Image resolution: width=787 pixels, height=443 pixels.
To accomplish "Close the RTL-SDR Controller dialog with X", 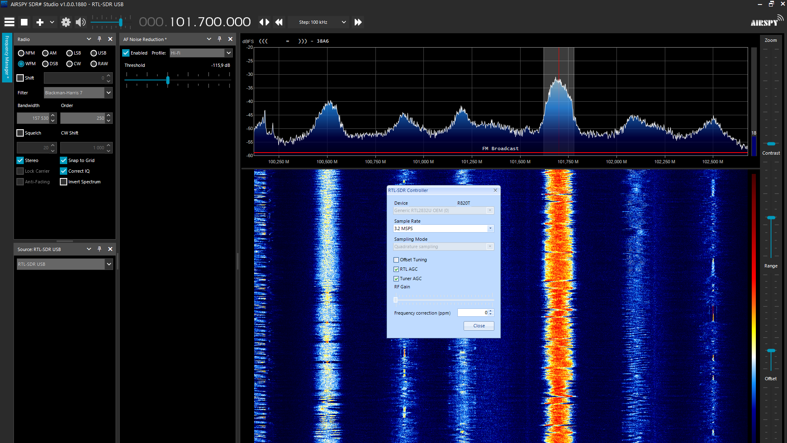I will pyautogui.click(x=495, y=190).
